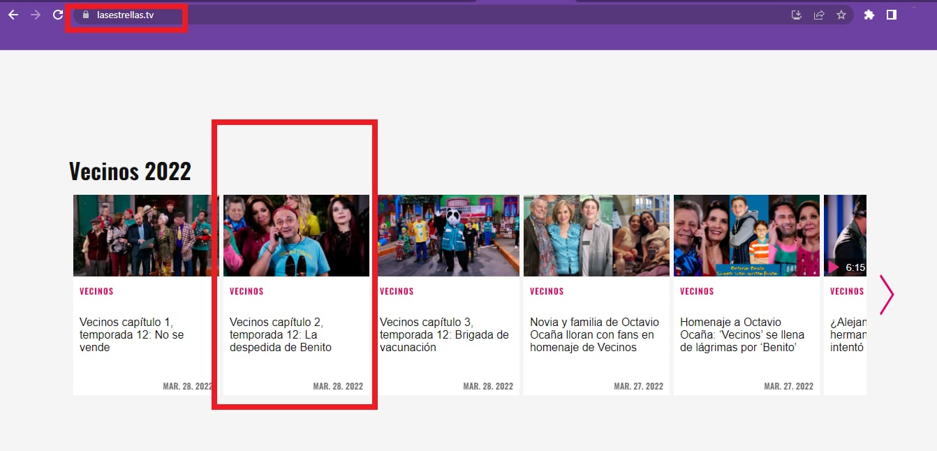
Task: Play the 6:15 video thumbnail
Action: (x=845, y=235)
